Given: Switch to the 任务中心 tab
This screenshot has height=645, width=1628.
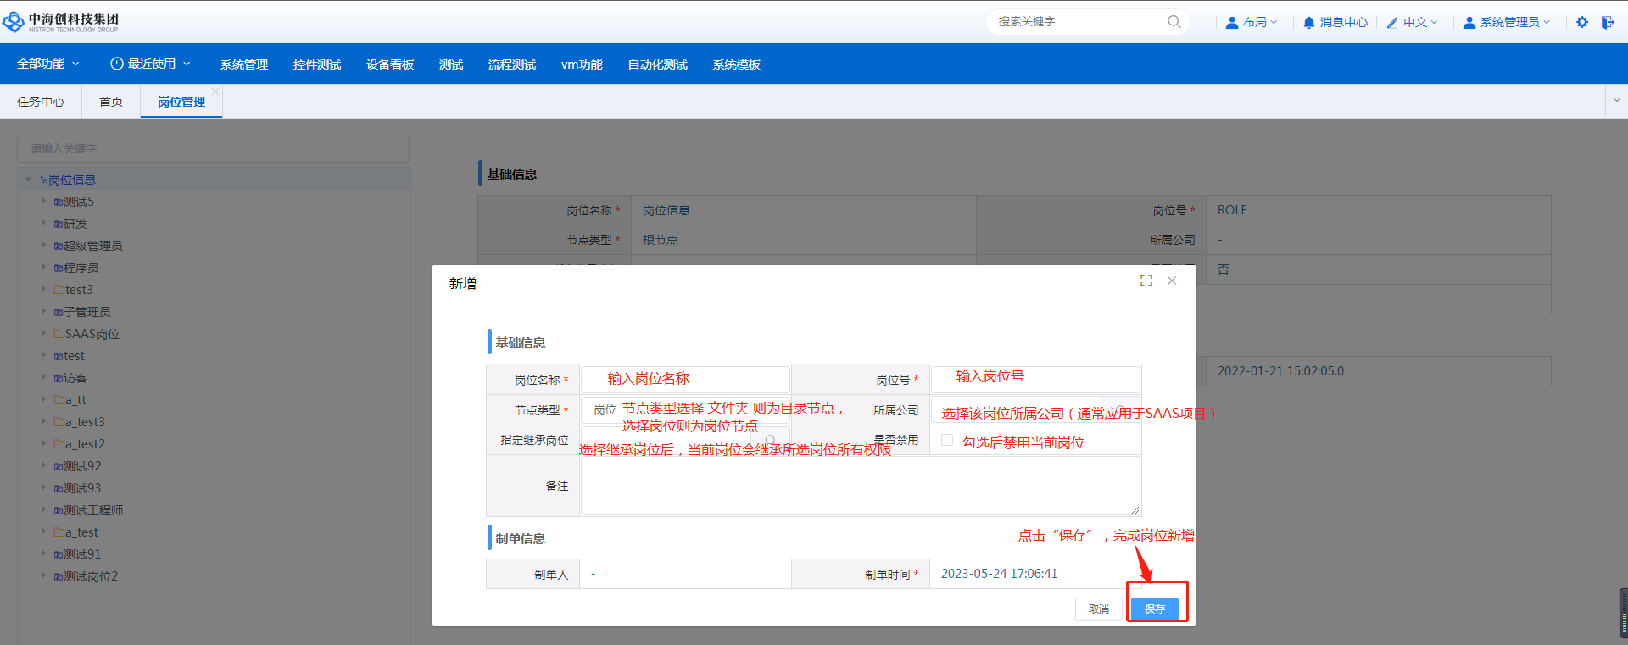Looking at the screenshot, I should click(x=41, y=102).
